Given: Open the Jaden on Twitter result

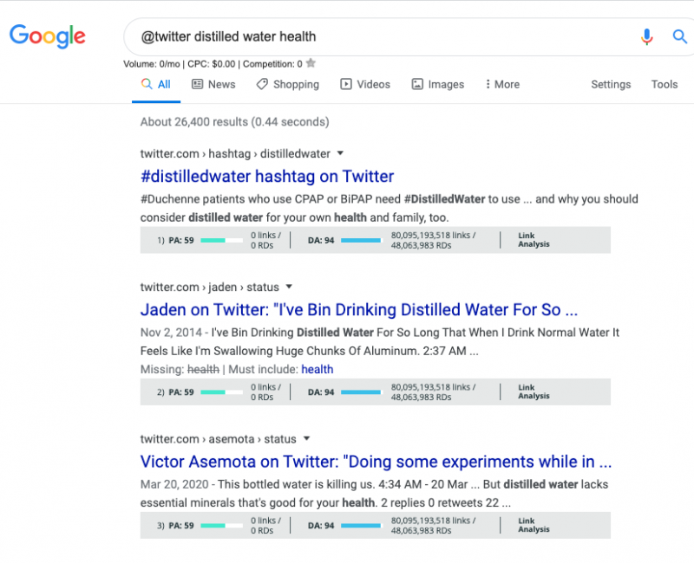Looking at the screenshot, I should pos(359,310).
